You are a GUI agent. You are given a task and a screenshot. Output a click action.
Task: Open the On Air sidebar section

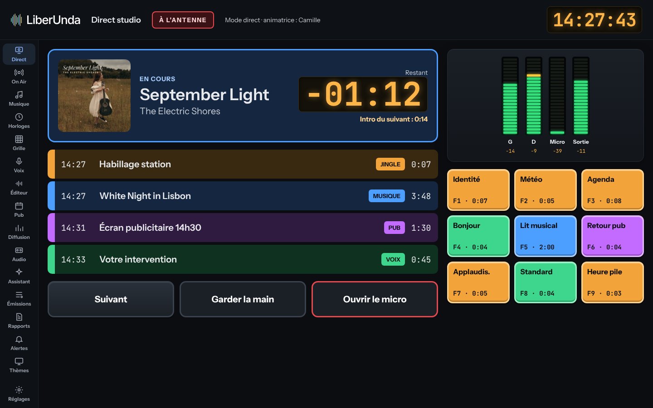click(x=19, y=76)
